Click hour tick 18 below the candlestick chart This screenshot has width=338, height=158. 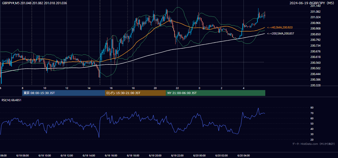click(x=133, y=88)
